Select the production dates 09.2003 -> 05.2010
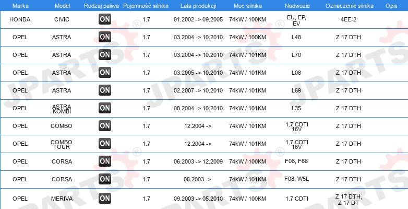This screenshot has width=408, height=209. (x=198, y=199)
